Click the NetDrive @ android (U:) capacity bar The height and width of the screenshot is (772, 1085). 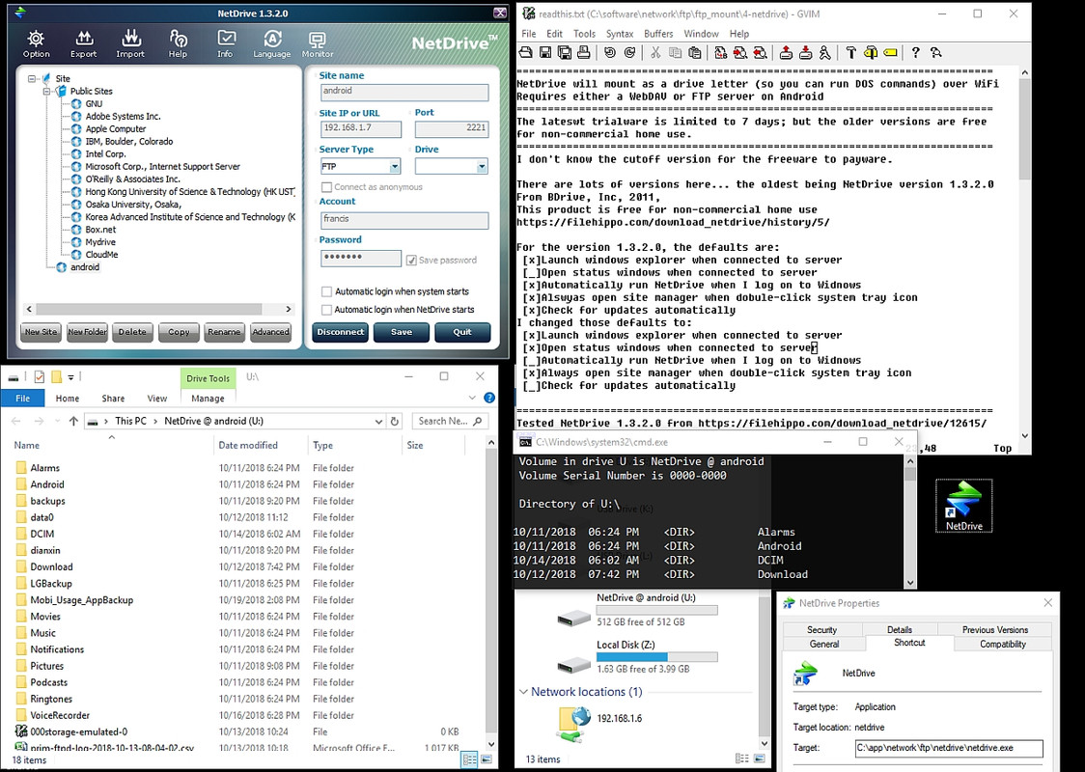pyautogui.click(x=656, y=610)
